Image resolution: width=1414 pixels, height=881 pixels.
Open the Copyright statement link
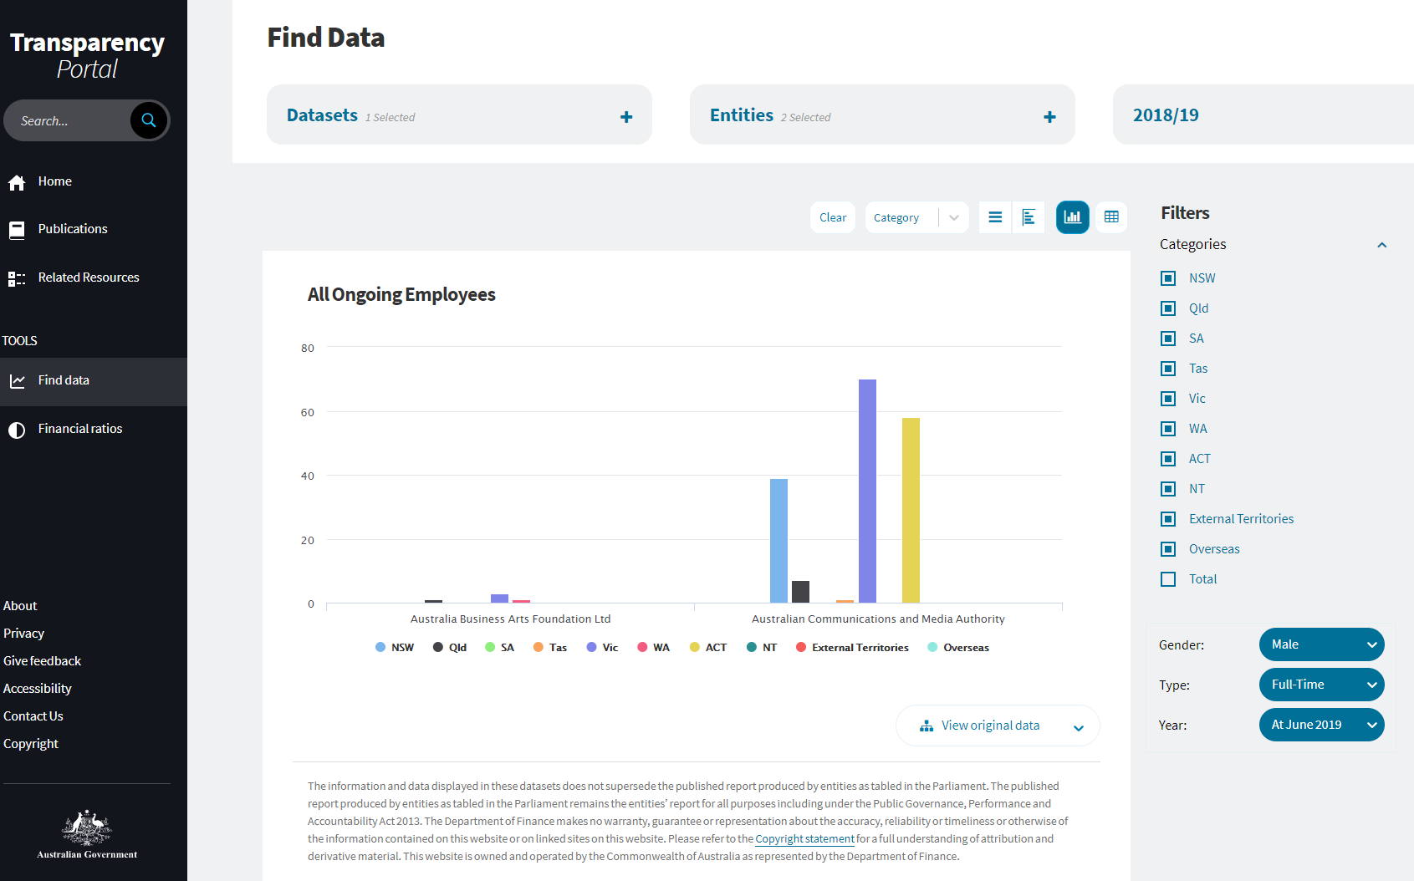click(x=804, y=838)
